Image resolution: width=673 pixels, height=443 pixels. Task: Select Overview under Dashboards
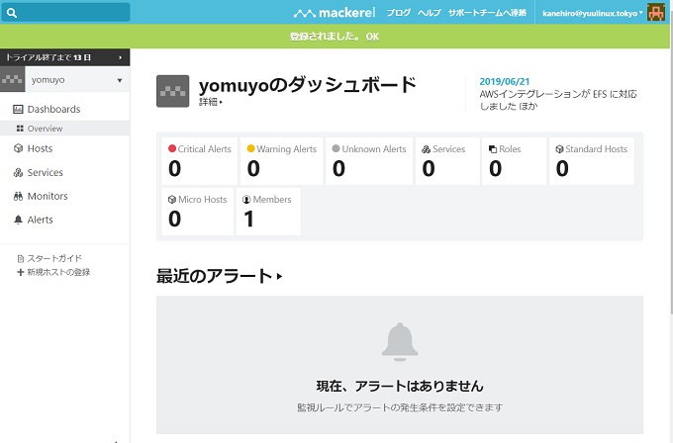pos(46,129)
